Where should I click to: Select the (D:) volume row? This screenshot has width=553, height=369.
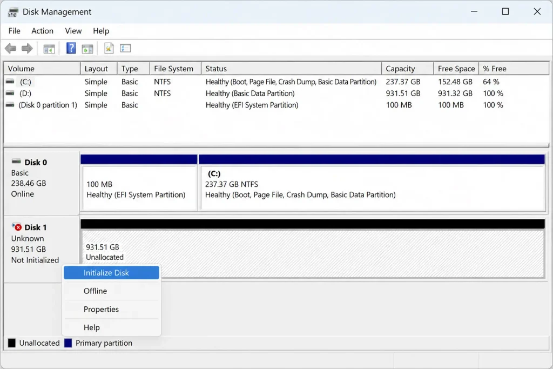point(276,93)
